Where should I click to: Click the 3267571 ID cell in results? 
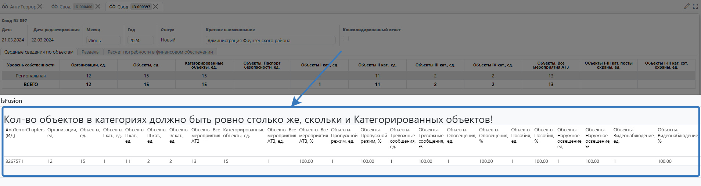(x=14, y=161)
